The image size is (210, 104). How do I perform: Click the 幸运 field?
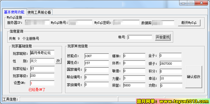pyautogui.click(x=171, y=78)
